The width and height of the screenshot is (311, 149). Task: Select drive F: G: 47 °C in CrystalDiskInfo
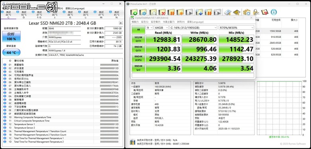[x=39, y=15]
